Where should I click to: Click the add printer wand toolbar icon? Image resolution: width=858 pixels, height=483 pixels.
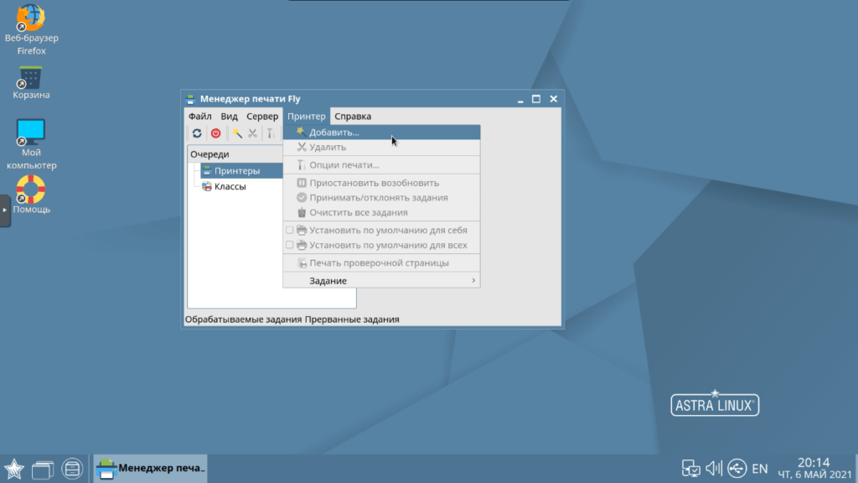point(237,133)
